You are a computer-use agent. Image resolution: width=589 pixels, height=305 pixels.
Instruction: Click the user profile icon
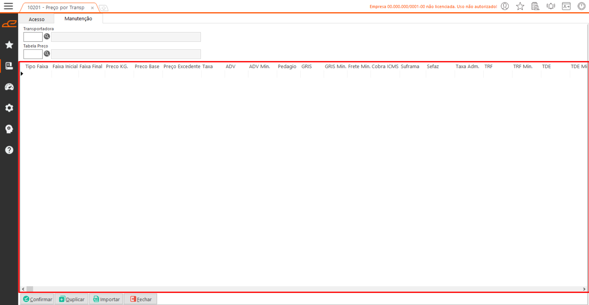coord(505,6)
